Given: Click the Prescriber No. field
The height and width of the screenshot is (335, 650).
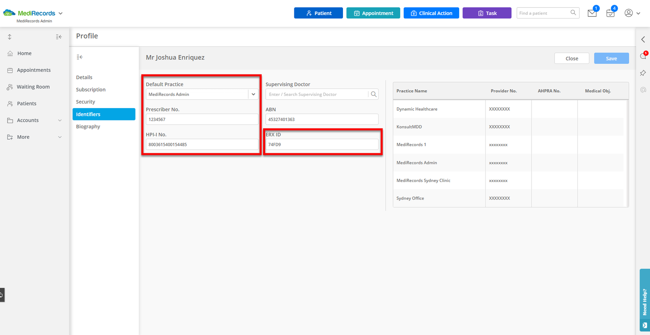Looking at the screenshot, I should pyautogui.click(x=202, y=119).
